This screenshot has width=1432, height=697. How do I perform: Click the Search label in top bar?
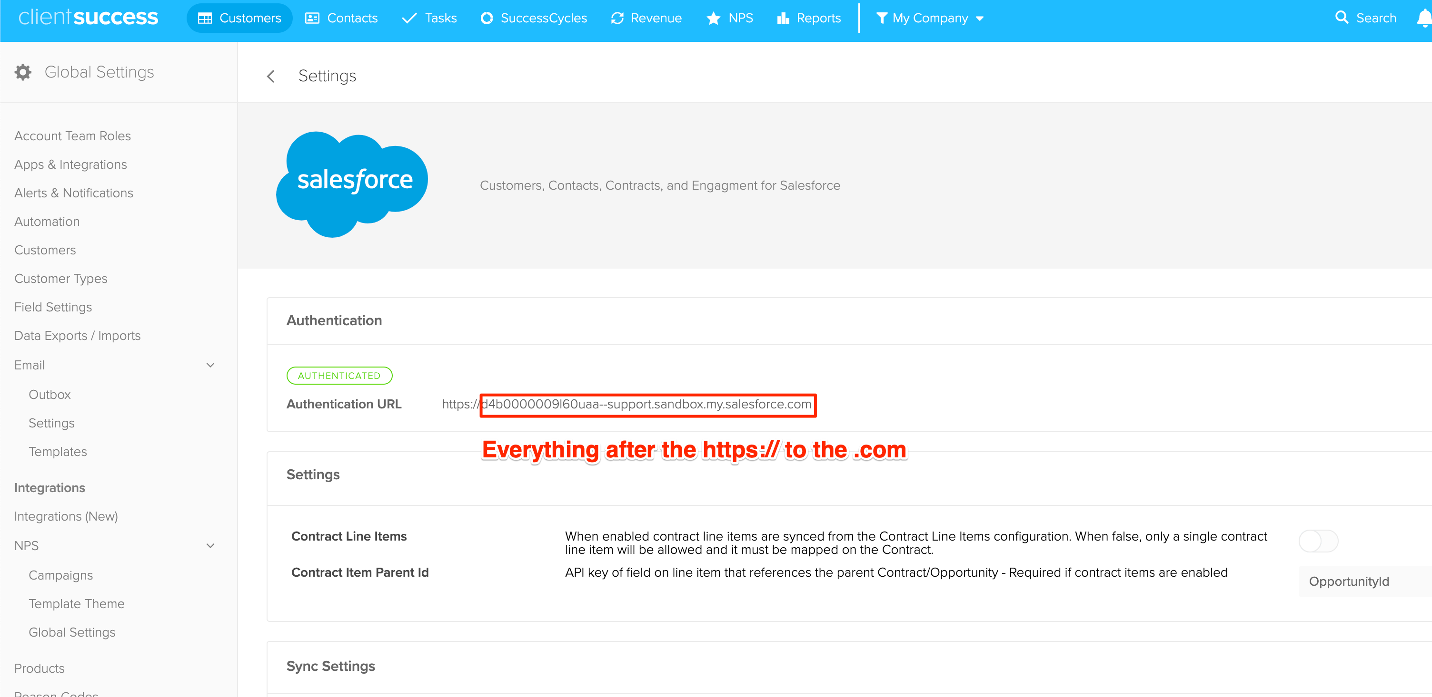click(1376, 19)
